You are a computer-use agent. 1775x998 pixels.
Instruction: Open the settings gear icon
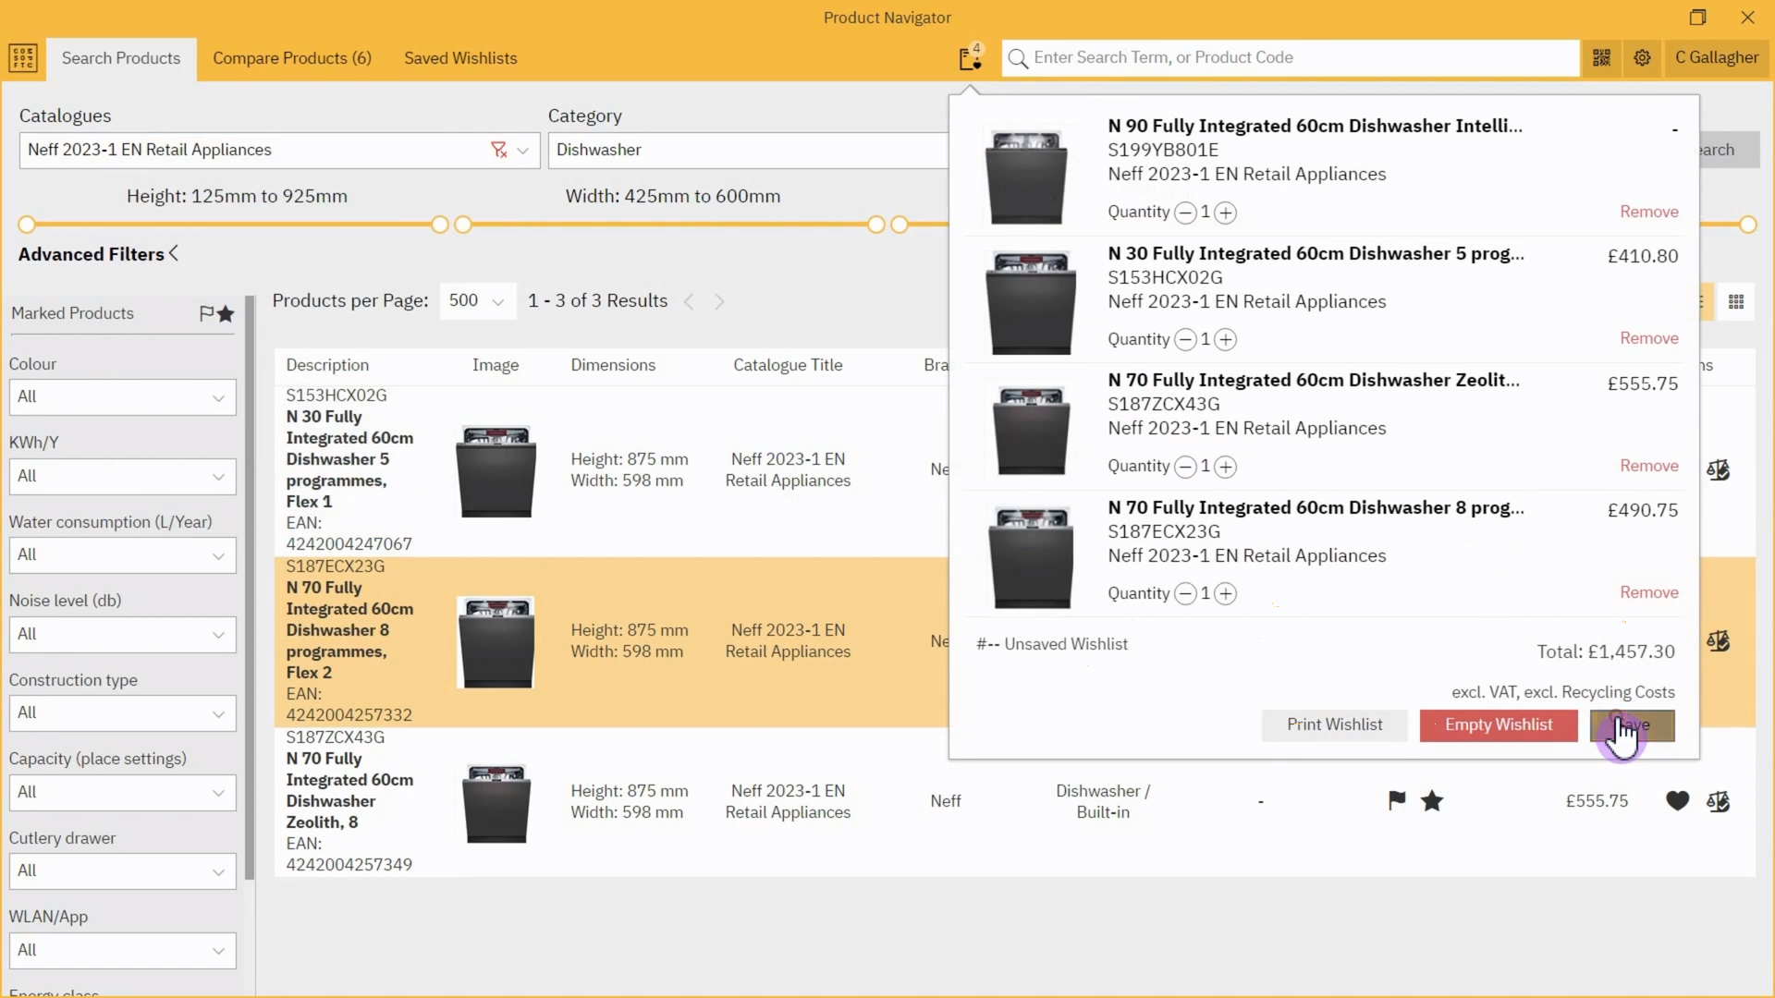pos(1642,58)
